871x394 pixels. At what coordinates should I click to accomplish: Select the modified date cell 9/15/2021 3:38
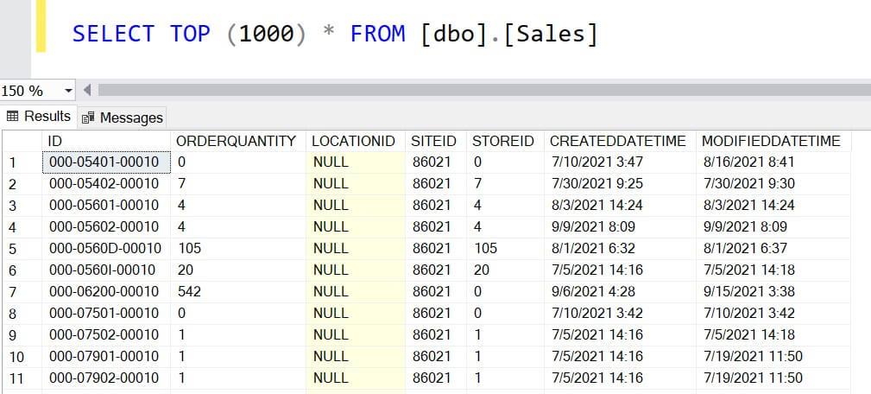748,292
